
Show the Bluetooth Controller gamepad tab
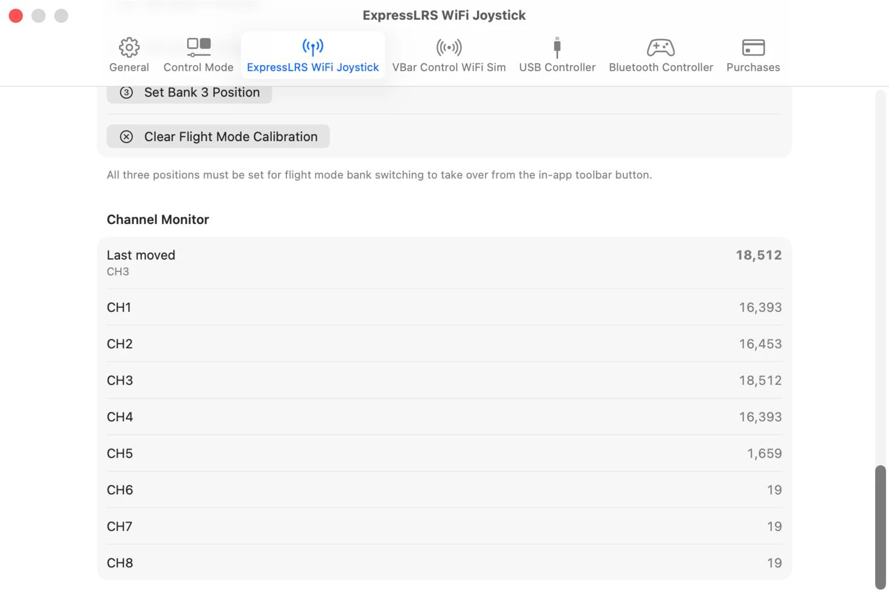pyautogui.click(x=661, y=55)
